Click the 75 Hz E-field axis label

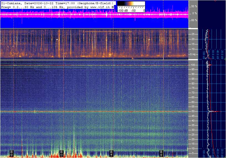click(193, 88)
